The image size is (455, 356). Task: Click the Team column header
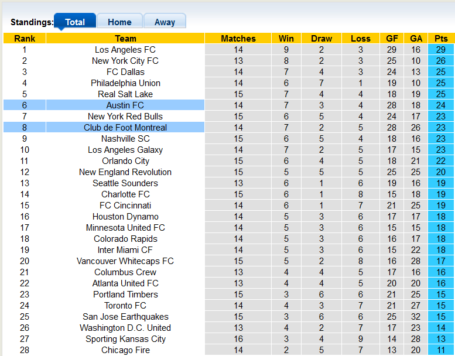click(125, 39)
